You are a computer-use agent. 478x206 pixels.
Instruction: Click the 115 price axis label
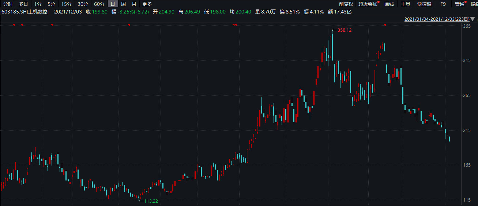(x=467, y=200)
